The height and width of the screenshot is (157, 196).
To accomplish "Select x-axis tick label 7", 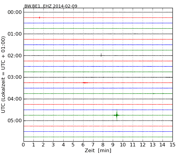I will (93, 145).
